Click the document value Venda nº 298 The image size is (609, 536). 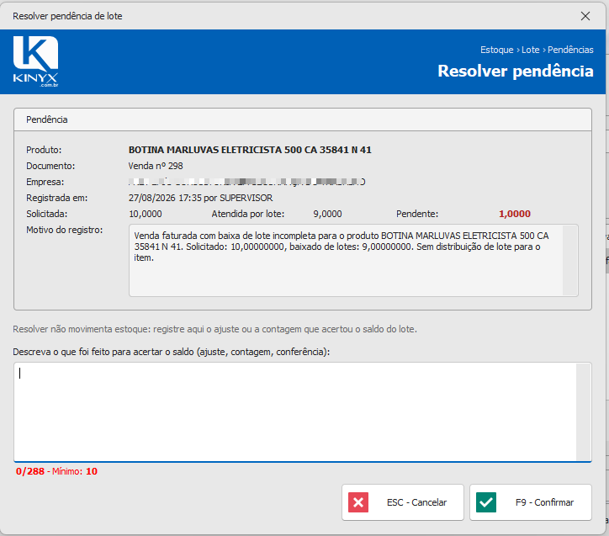pos(156,166)
